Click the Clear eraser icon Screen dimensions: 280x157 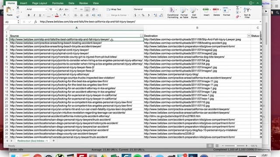click(237, 17)
